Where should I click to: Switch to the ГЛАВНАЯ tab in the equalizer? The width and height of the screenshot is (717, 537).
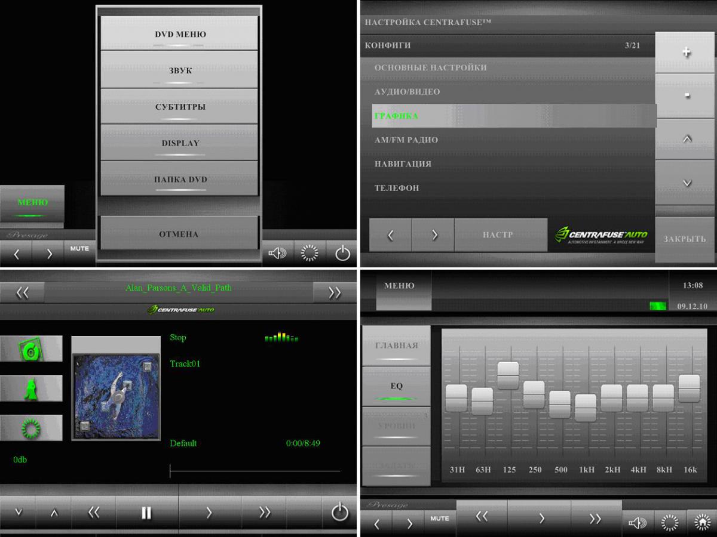point(396,346)
